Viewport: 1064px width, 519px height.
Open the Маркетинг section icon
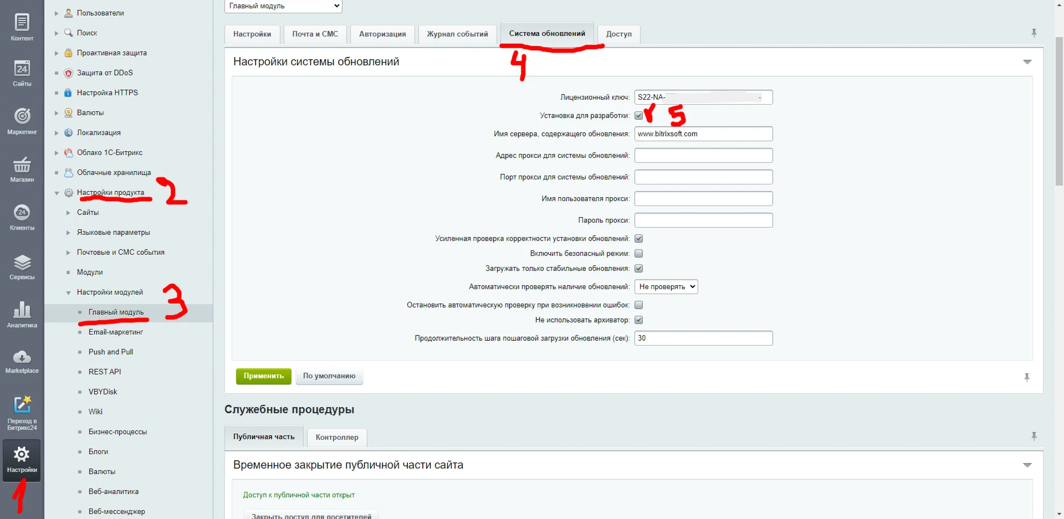22,116
